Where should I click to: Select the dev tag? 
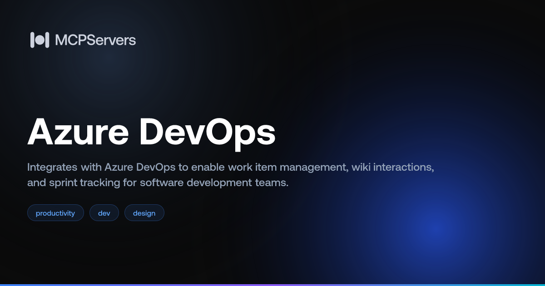tap(104, 213)
